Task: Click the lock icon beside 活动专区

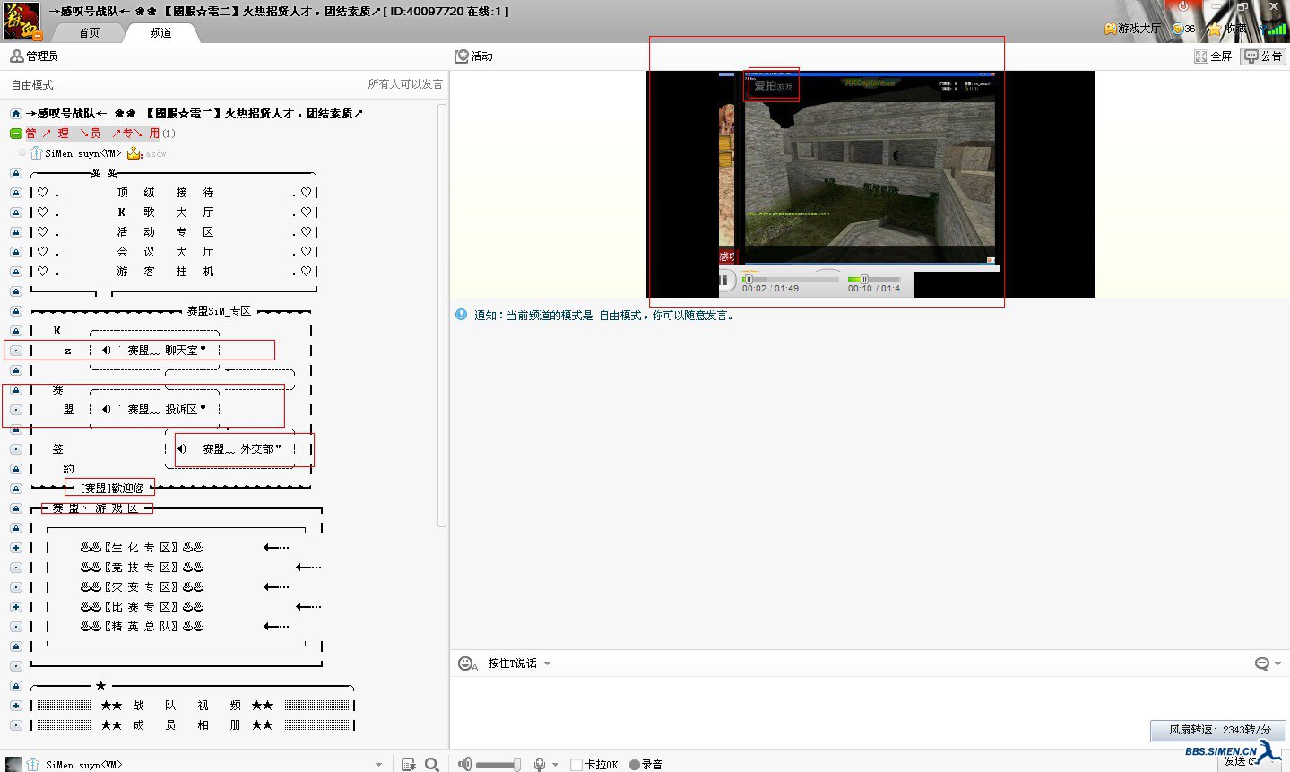Action: point(16,232)
